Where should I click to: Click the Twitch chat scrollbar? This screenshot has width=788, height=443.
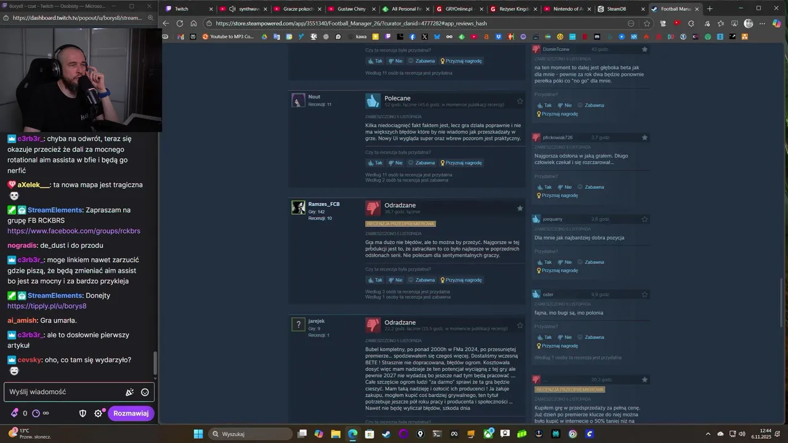pos(155,363)
